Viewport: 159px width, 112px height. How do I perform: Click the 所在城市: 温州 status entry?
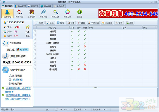click(x=8, y=110)
